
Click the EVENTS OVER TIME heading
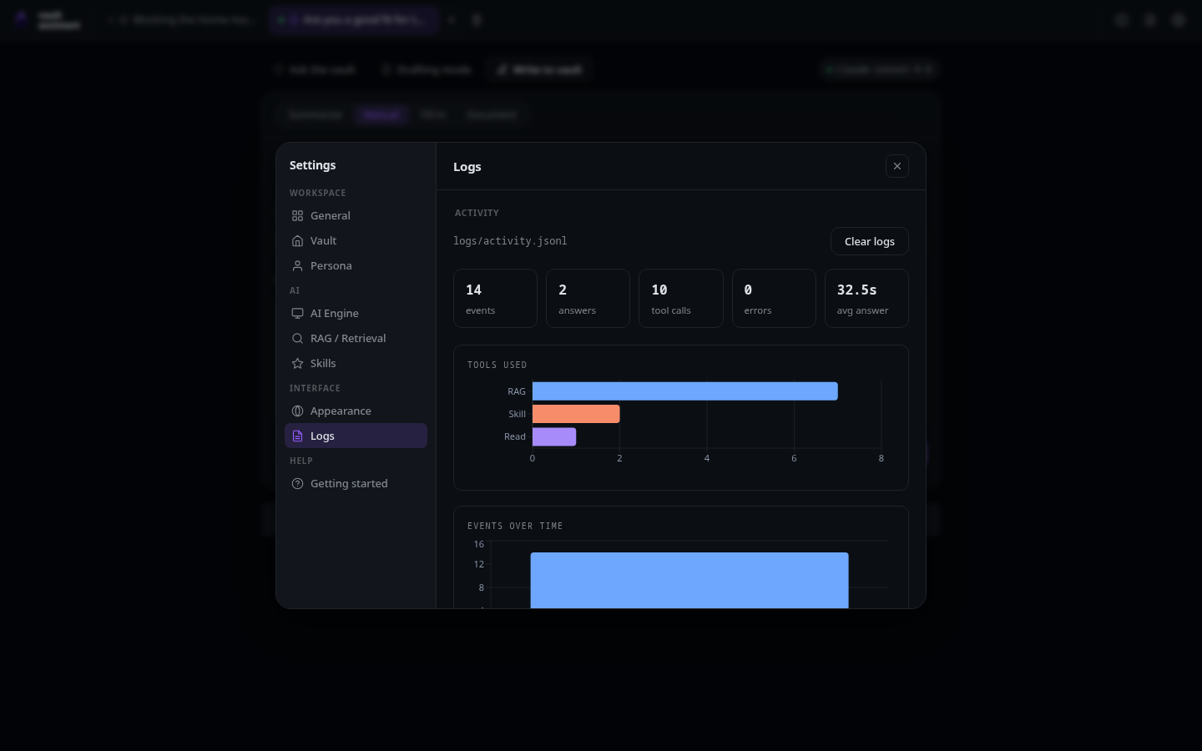pyautogui.click(x=515, y=527)
